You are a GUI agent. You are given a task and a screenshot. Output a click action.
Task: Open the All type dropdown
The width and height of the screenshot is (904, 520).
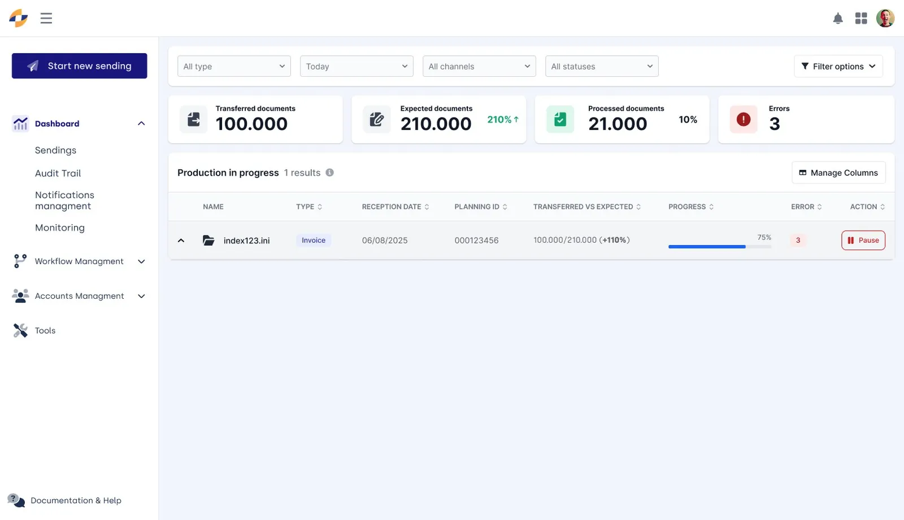point(234,66)
